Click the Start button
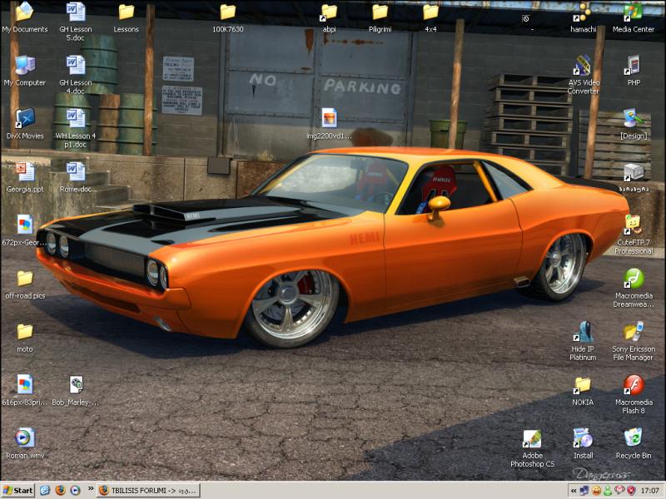The width and height of the screenshot is (666, 499). (17, 491)
